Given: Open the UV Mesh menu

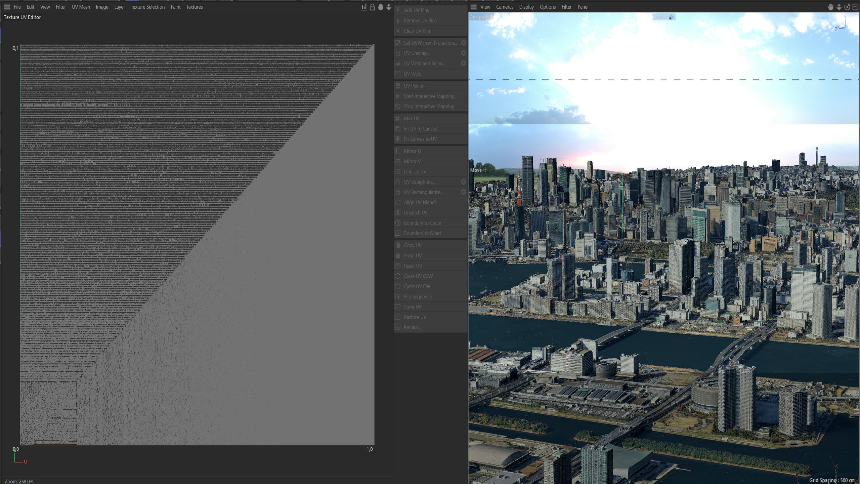Looking at the screenshot, I should [x=81, y=7].
